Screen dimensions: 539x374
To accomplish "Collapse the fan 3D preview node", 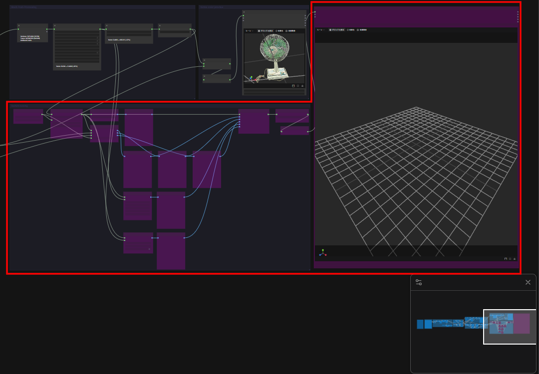I will [x=244, y=11].
